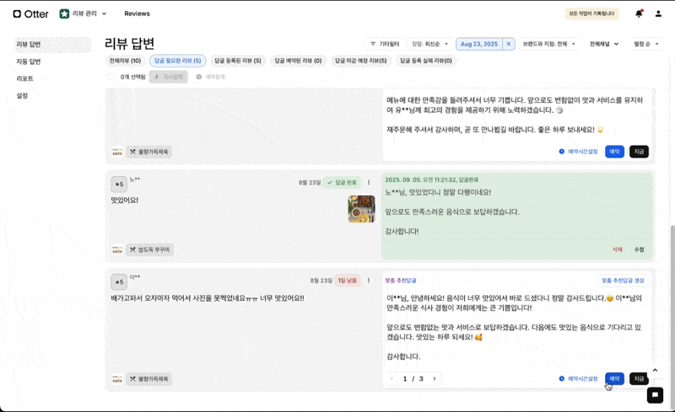Click the 답글 완료 status badge
The height and width of the screenshot is (412, 675).
[x=342, y=182]
